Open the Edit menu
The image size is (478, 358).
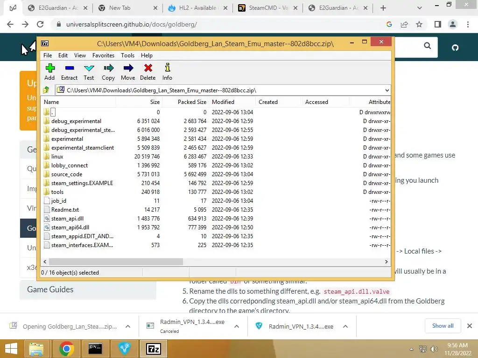(63, 55)
